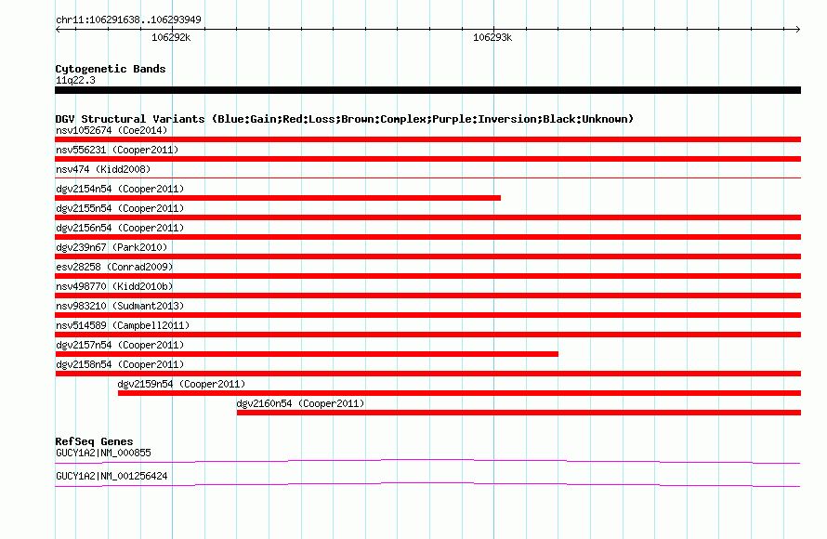Open dgv239n67 (Park2010) label

pyautogui.click(x=112, y=247)
